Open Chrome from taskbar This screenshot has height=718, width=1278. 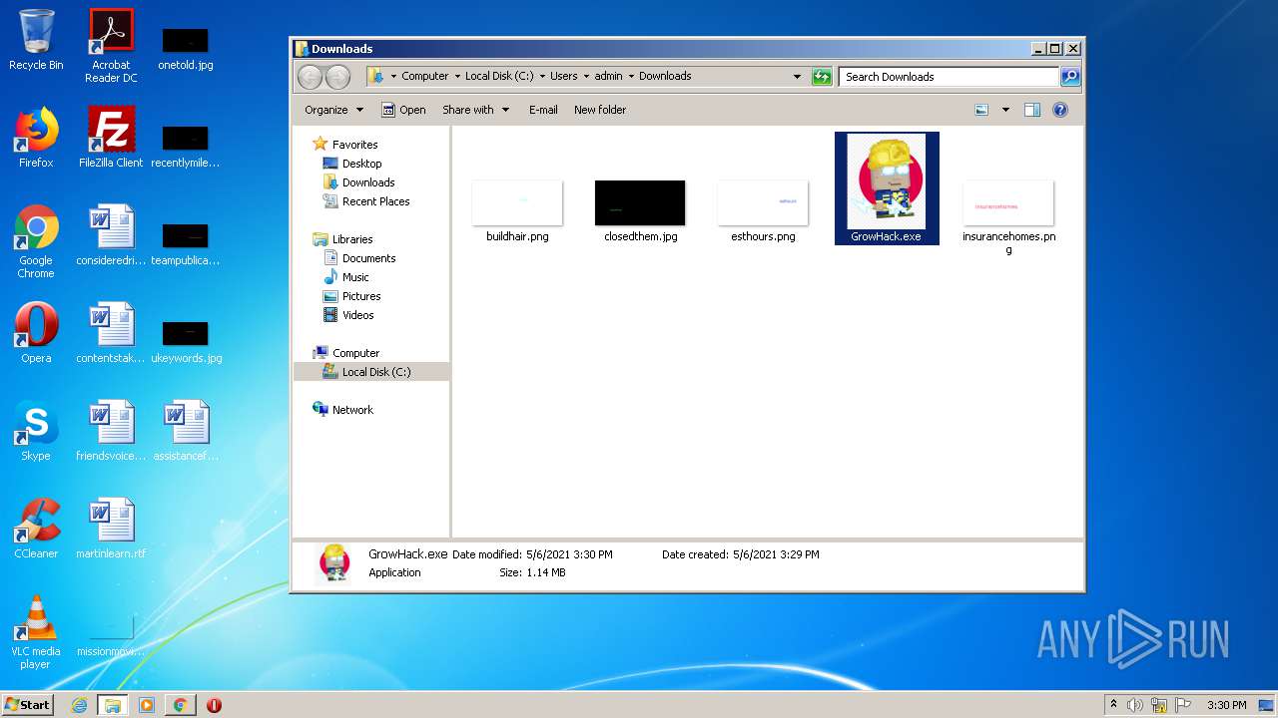point(180,705)
